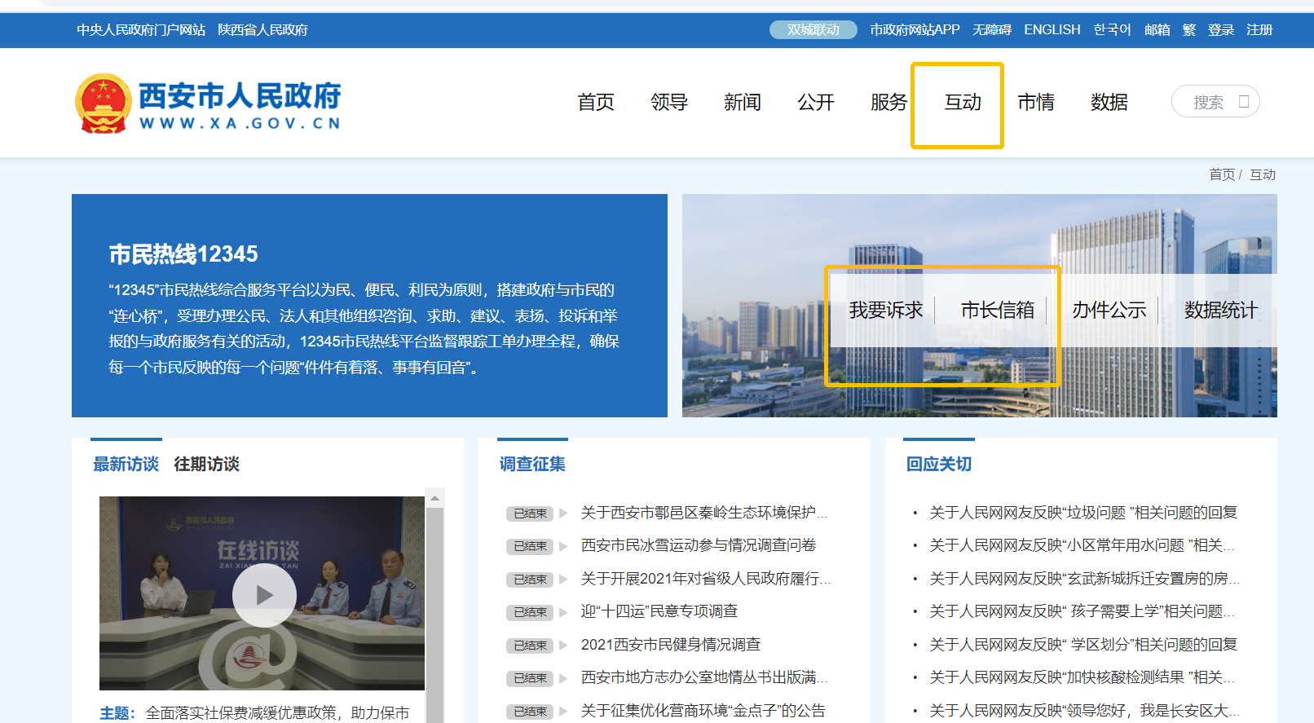Open 市情 navigation item

[1036, 102]
